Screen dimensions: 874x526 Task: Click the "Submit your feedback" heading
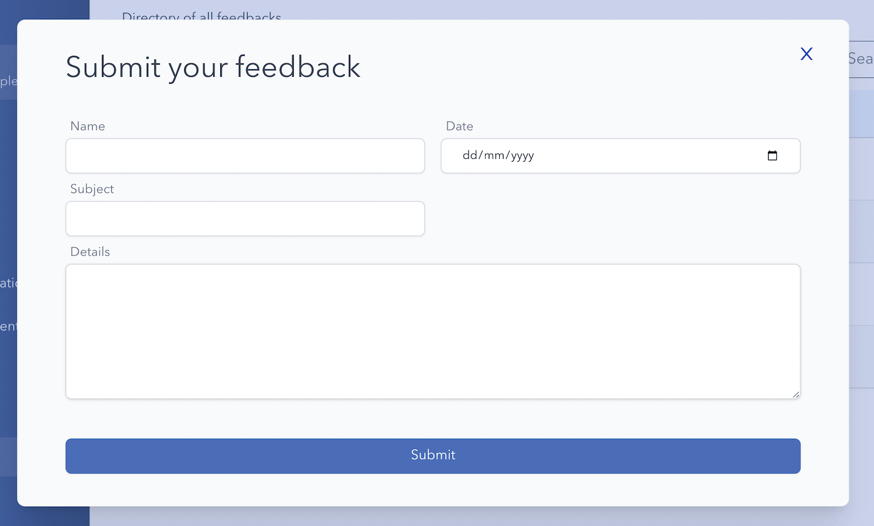[x=213, y=67]
